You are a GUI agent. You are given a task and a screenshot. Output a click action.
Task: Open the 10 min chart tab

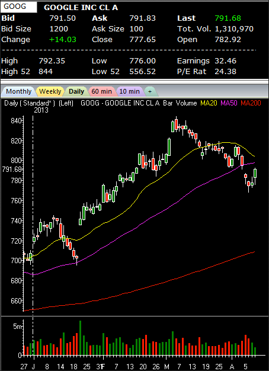pos(129,91)
